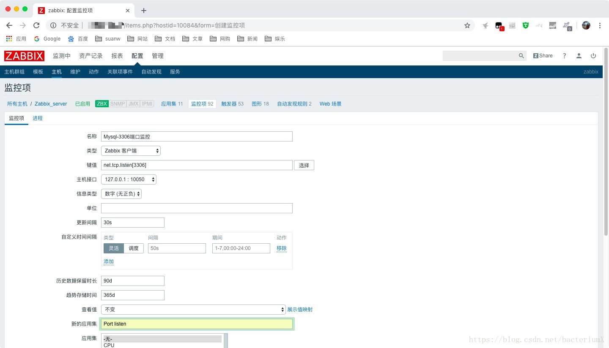Open new browser tab with plus
The image size is (609, 348).
tap(144, 11)
